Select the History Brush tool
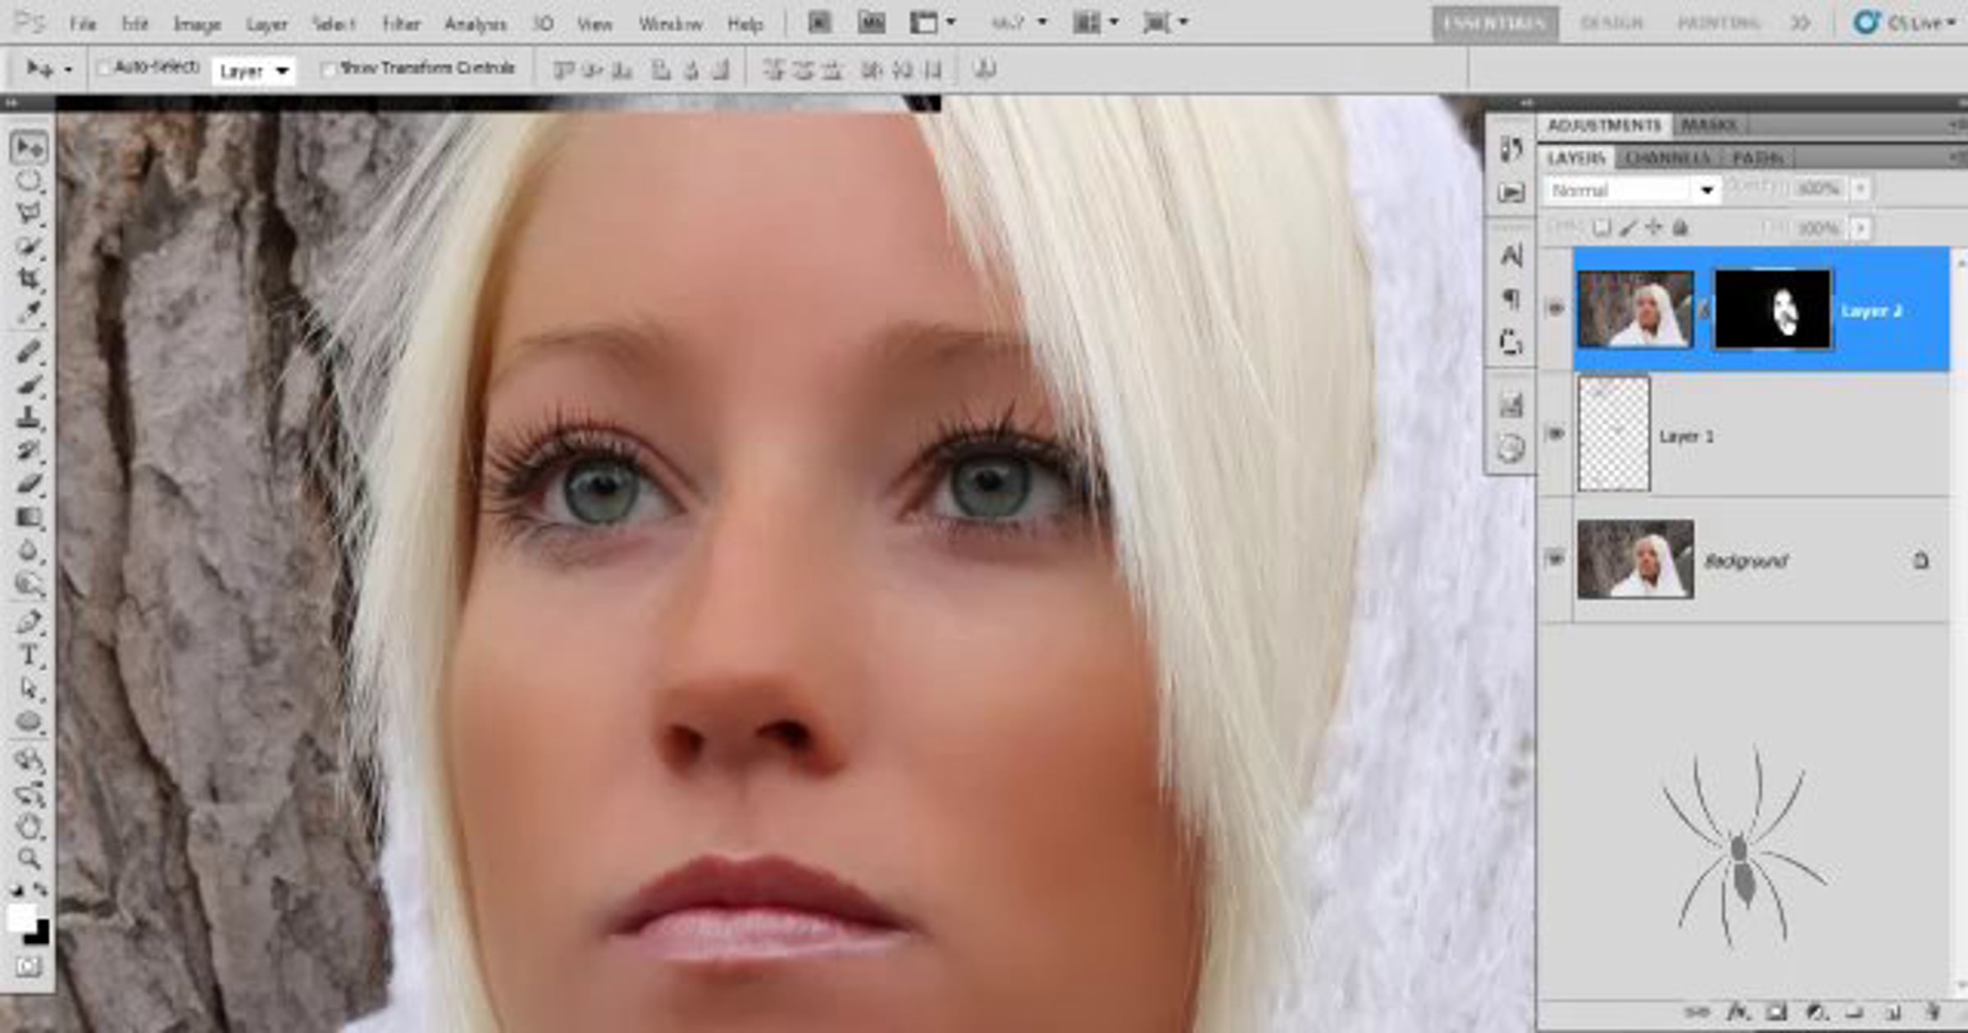This screenshot has width=1968, height=1033. click(x=29, y=450)
